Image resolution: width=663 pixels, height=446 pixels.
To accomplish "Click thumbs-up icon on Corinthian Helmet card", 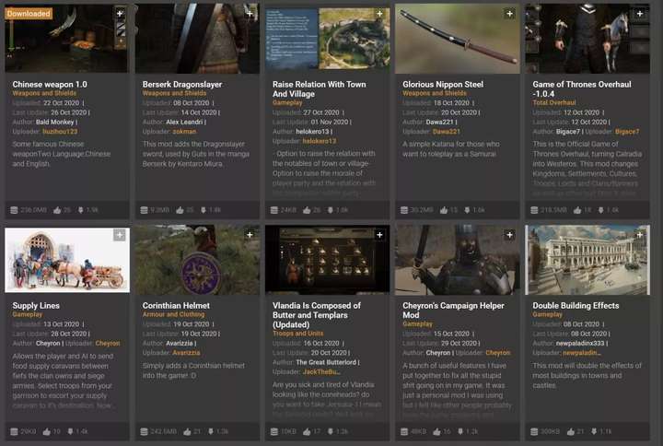I will [x=187, y=431].
